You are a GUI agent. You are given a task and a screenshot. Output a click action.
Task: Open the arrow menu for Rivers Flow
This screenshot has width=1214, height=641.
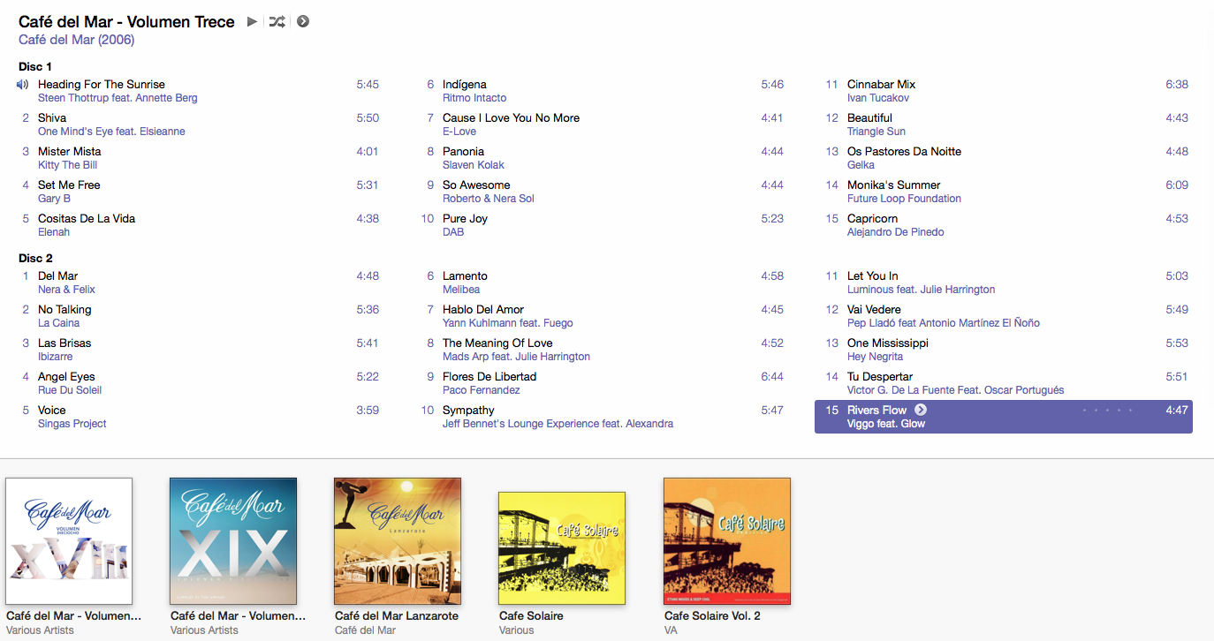(921, 410)
